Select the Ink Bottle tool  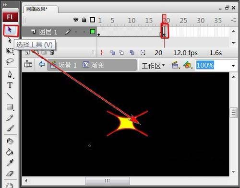10,141
